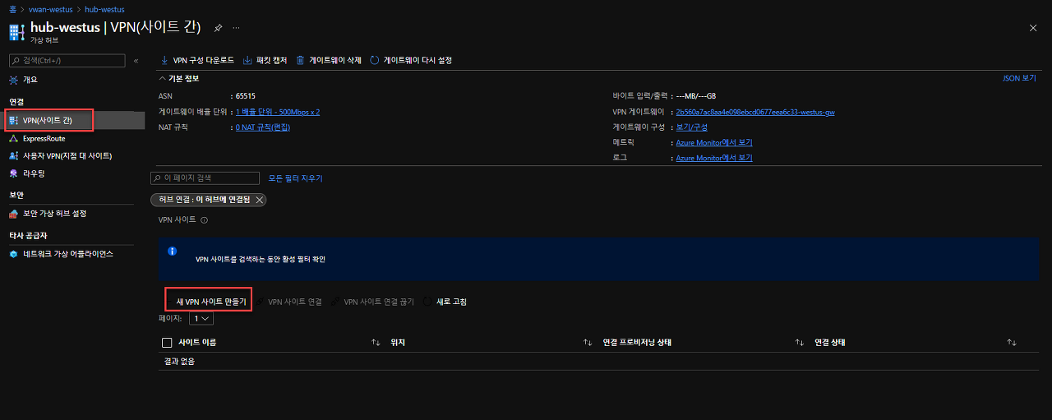Image resolution: width=1052 pixels, height=420 pixels.
Task: Pin hub-westus page with the pin icon
Action: (218, 28)
